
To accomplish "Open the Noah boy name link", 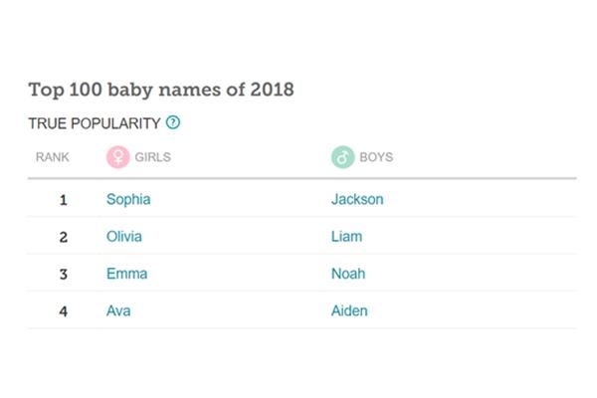I will pyautogui.click(x=348, y=274).
